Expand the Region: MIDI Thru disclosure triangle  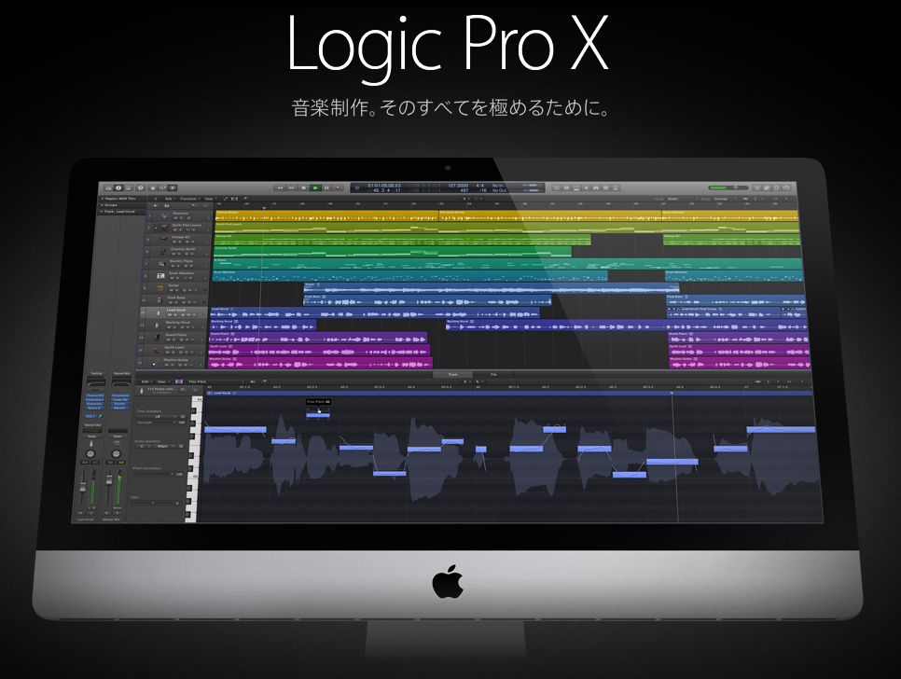tap(102, 198)
